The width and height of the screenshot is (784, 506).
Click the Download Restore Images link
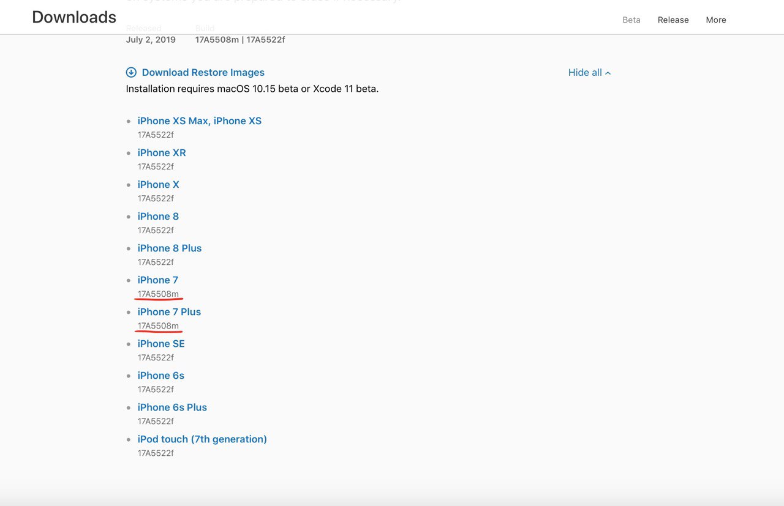click(x=203, y=72)
